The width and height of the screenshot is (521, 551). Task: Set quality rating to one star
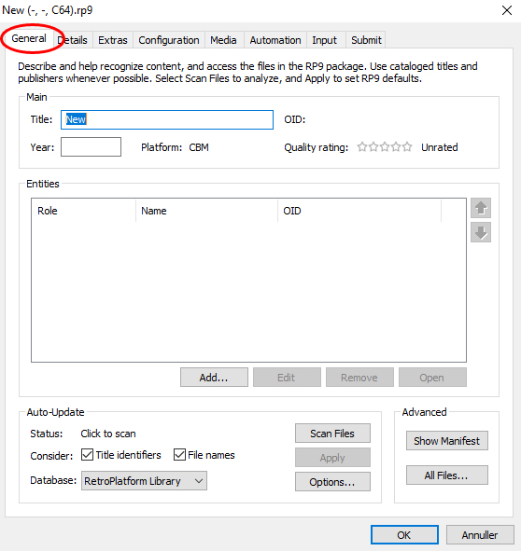362,146
